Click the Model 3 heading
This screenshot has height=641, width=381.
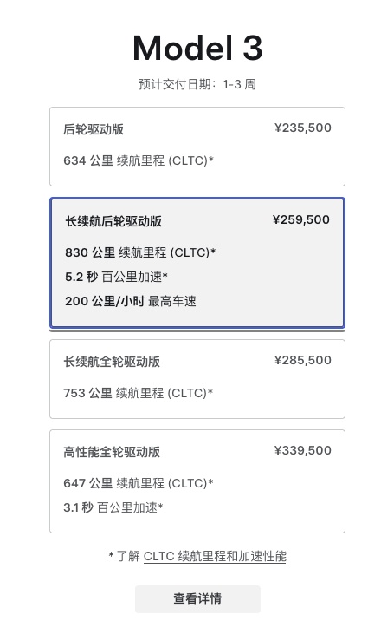(197, 48)
